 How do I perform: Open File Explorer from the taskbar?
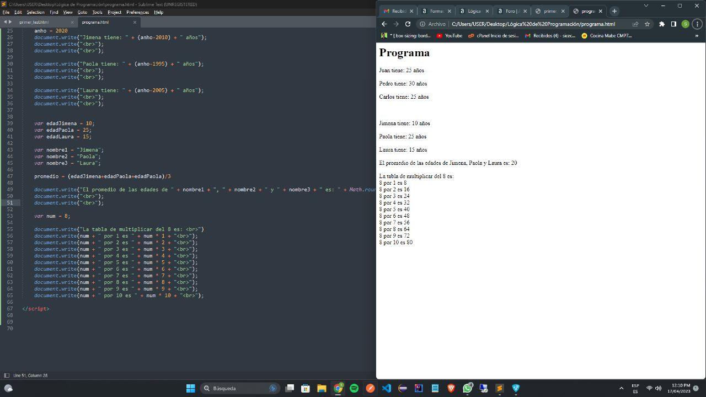coord(322,388)
